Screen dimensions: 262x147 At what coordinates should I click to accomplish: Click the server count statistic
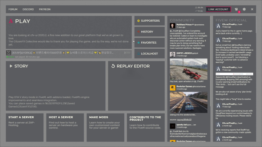click(x=199, y=11)
